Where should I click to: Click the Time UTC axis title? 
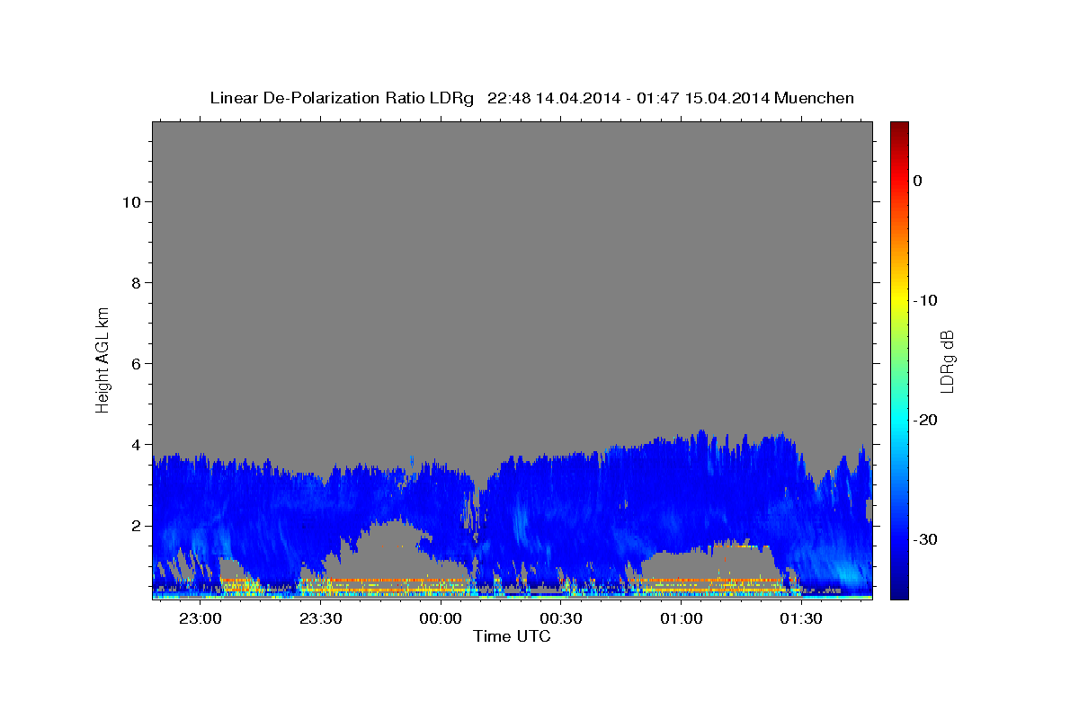pyautogui.click(x=512, y=636)
